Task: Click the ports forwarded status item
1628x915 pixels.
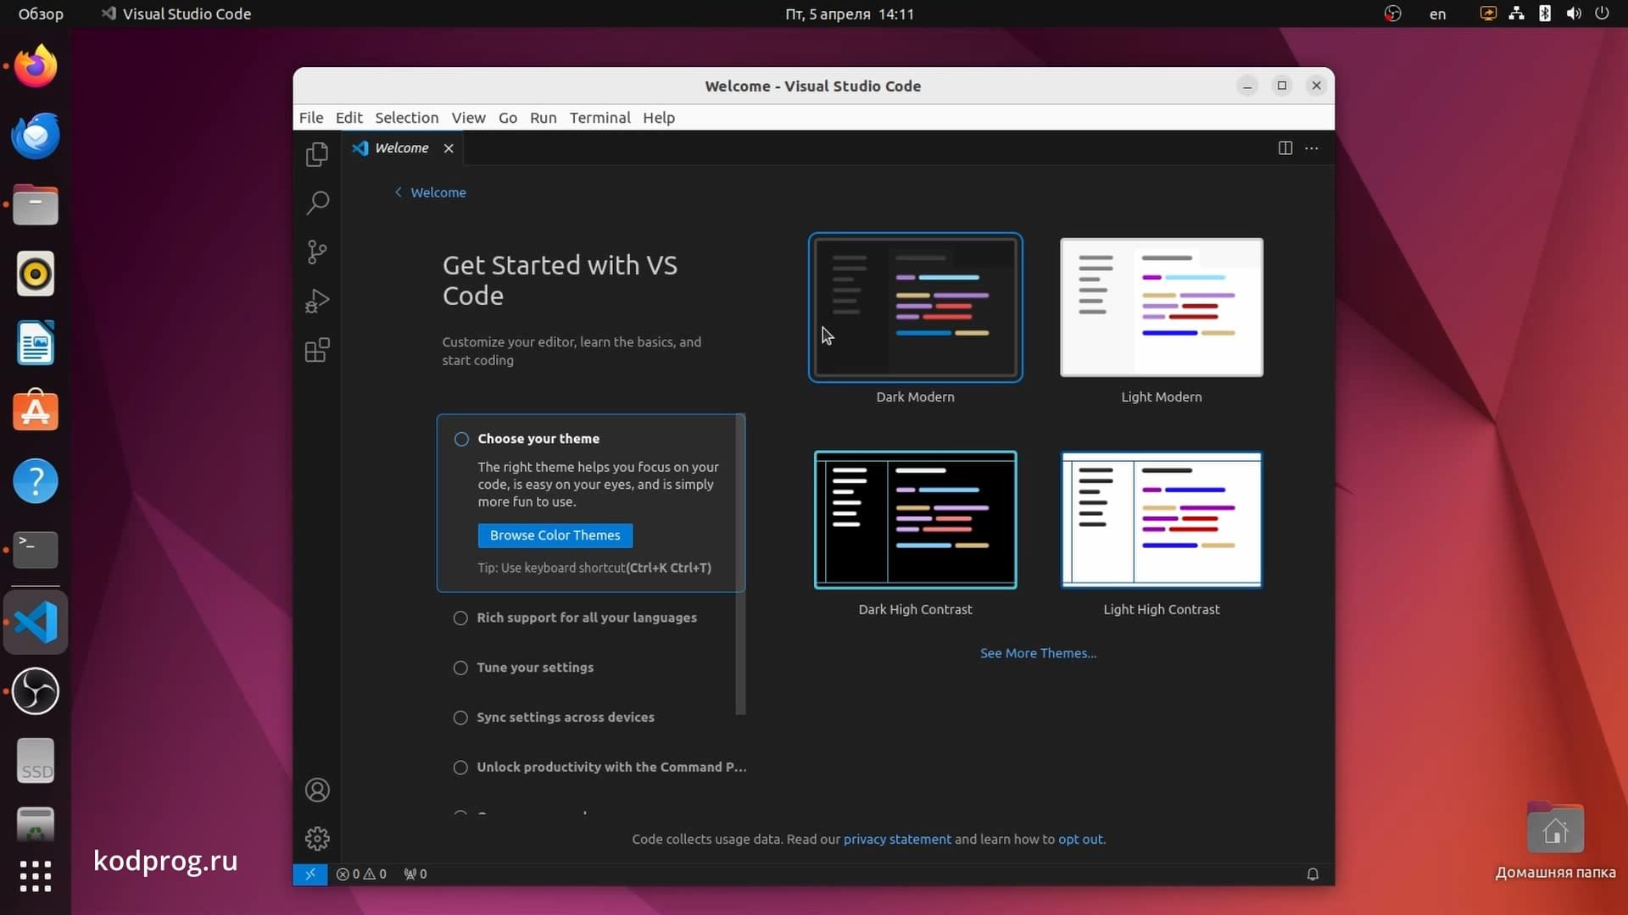Action: [x=415, y=873]
